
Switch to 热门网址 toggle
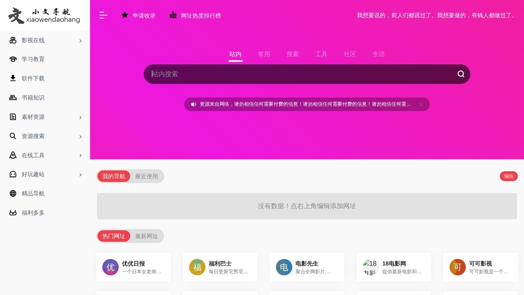(114, 236)
